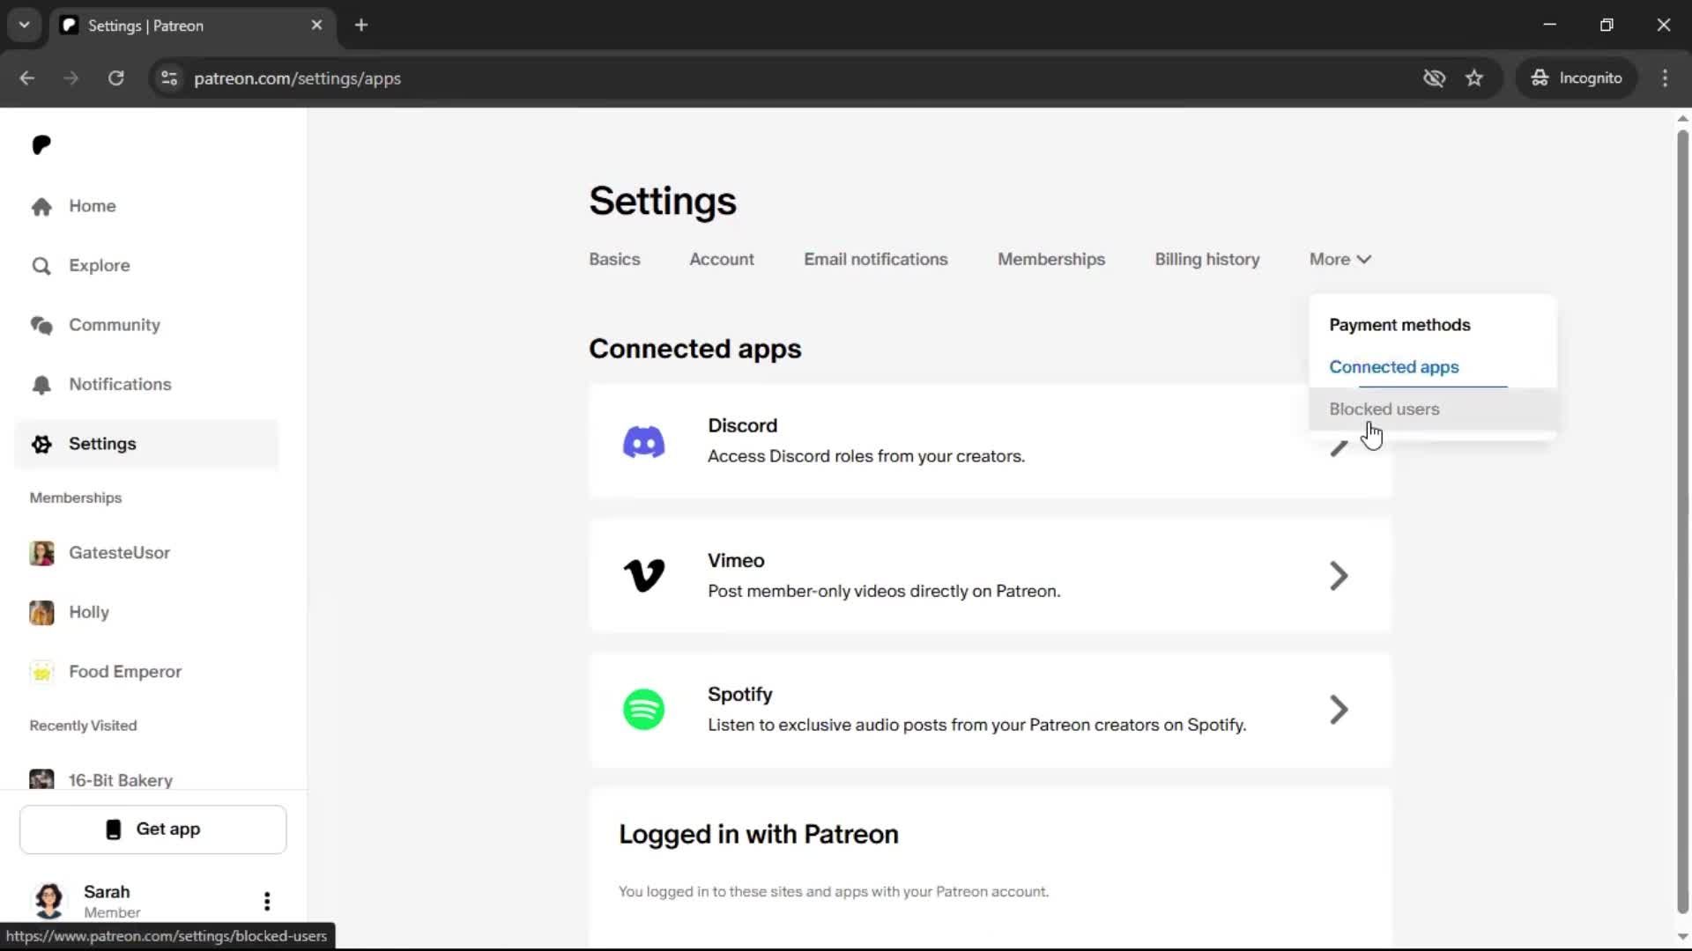Click Sarah's name in the sidebar

[x=107, y=892]
